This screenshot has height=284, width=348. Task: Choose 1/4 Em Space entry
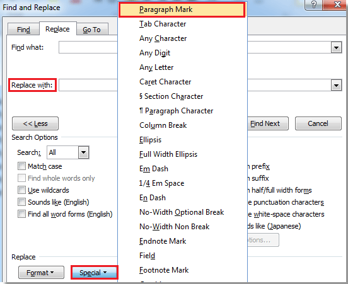[182, 183]
